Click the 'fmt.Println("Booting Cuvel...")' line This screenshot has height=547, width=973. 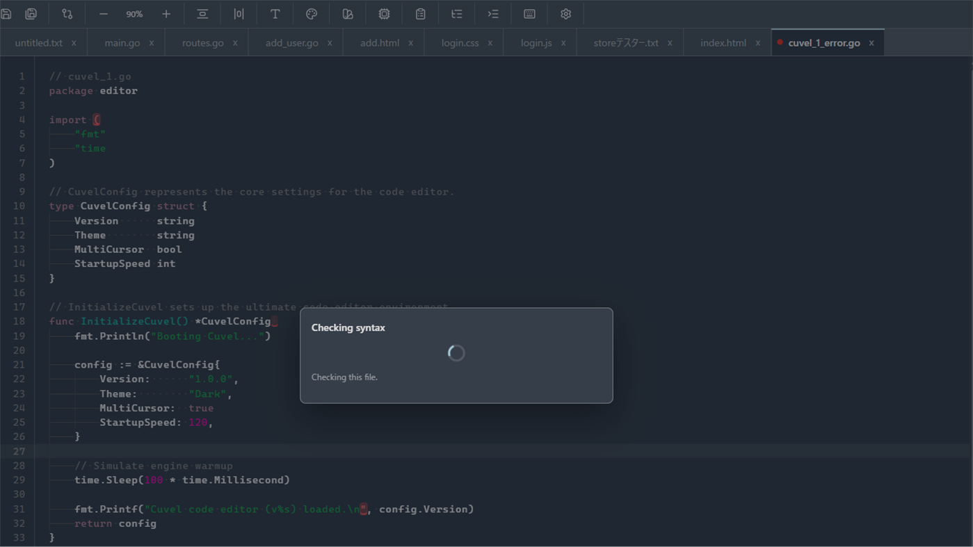pos(172,336)
